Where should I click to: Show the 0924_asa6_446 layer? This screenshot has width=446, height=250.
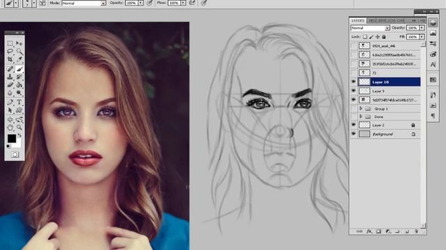[353, 46]
